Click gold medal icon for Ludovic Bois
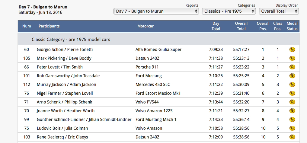This screenshot has height=143, width=307. point(292,128)
